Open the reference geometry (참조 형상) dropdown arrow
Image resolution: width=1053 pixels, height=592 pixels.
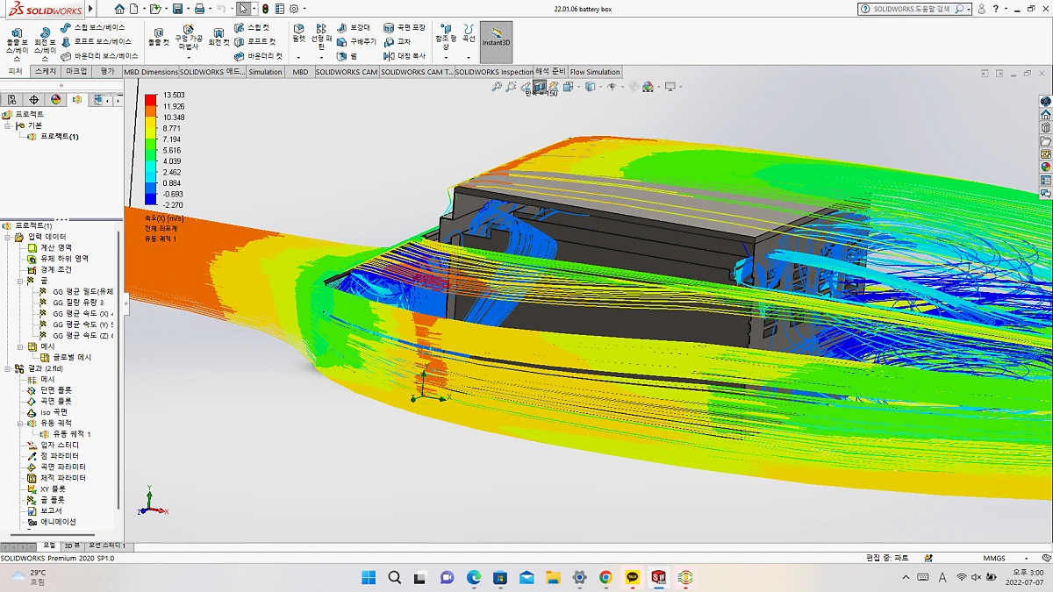[445, 58]
